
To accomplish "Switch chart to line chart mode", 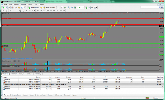I will tap(65, 7).
